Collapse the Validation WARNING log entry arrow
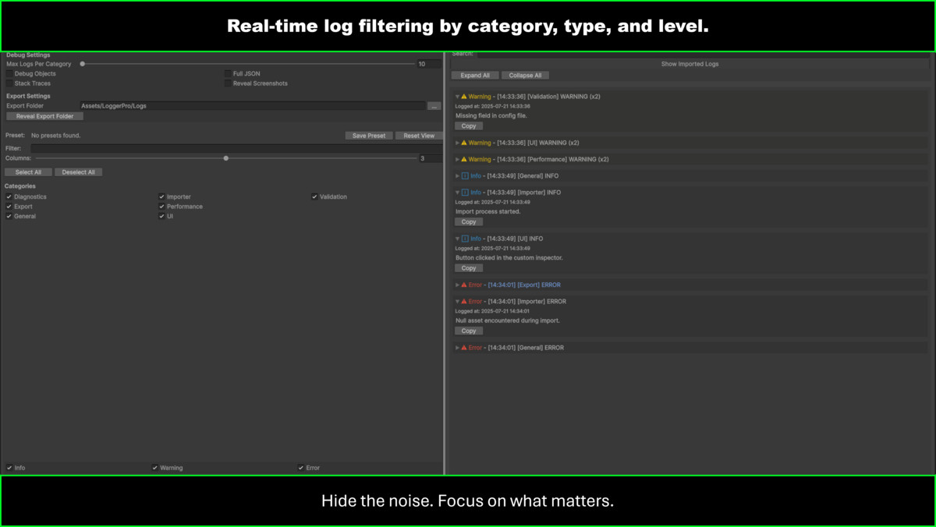 click(458, 97)
